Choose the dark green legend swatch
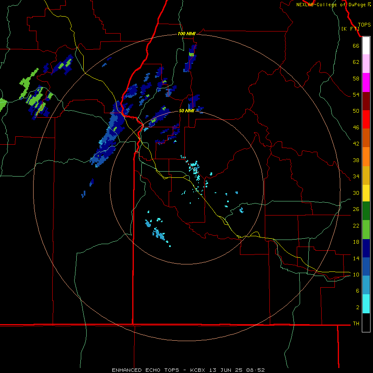Image resolution: width=373 pixels, height=373 pixels. tap(366, 211)
